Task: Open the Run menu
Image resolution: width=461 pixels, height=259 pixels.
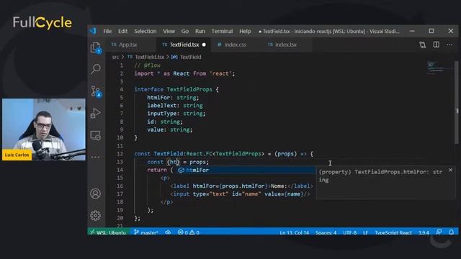Action: (200, 31)
